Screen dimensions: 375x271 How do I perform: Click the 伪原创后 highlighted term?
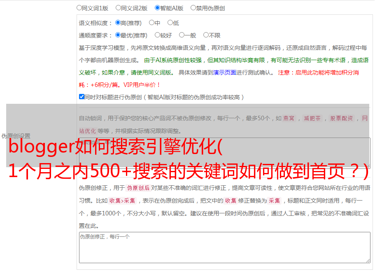tap(138, 188)
